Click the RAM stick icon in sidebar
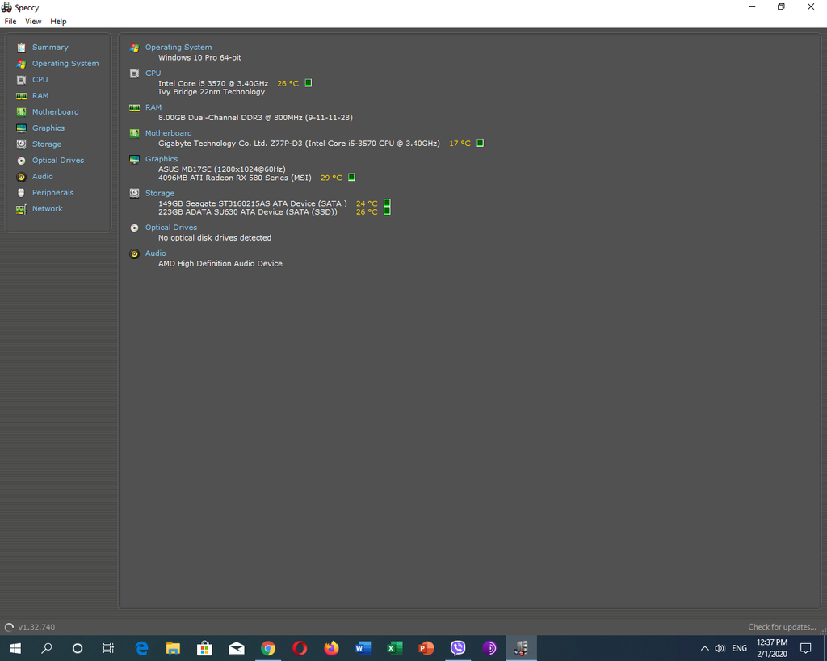Viewport: 827px width, 661px height. point(21,96)
